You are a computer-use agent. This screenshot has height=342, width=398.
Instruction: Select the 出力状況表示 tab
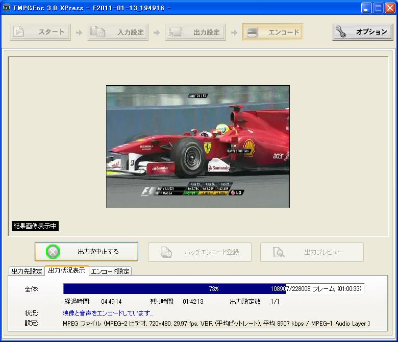pos(66,271)
